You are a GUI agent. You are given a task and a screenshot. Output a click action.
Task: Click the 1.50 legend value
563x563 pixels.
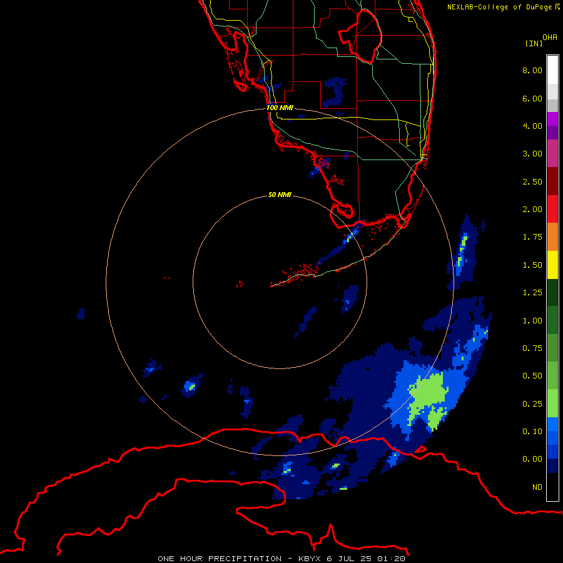pos(532,265)
